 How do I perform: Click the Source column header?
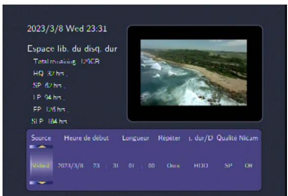41,138
